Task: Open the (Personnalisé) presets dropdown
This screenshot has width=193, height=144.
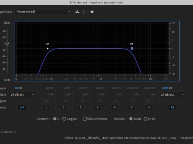Action: pyautogui.click(x=43, y=12)
